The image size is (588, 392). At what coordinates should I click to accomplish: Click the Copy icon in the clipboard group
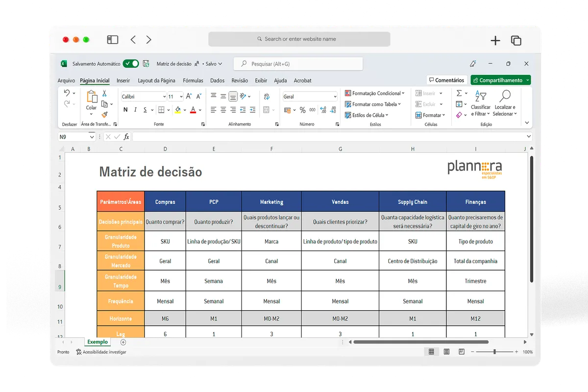tap(104, 104)
